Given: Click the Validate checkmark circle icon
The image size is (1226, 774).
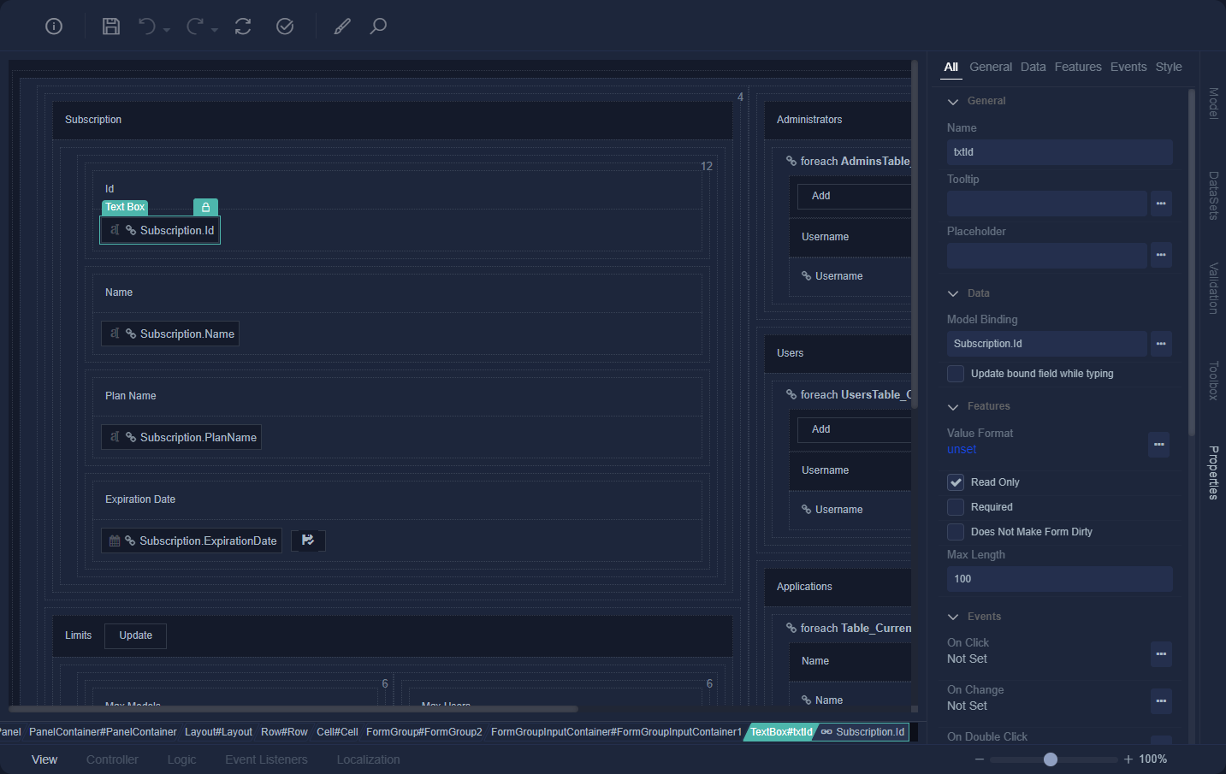Looking at the screenshot, I should pyautogui.click(x=285, y=27).
